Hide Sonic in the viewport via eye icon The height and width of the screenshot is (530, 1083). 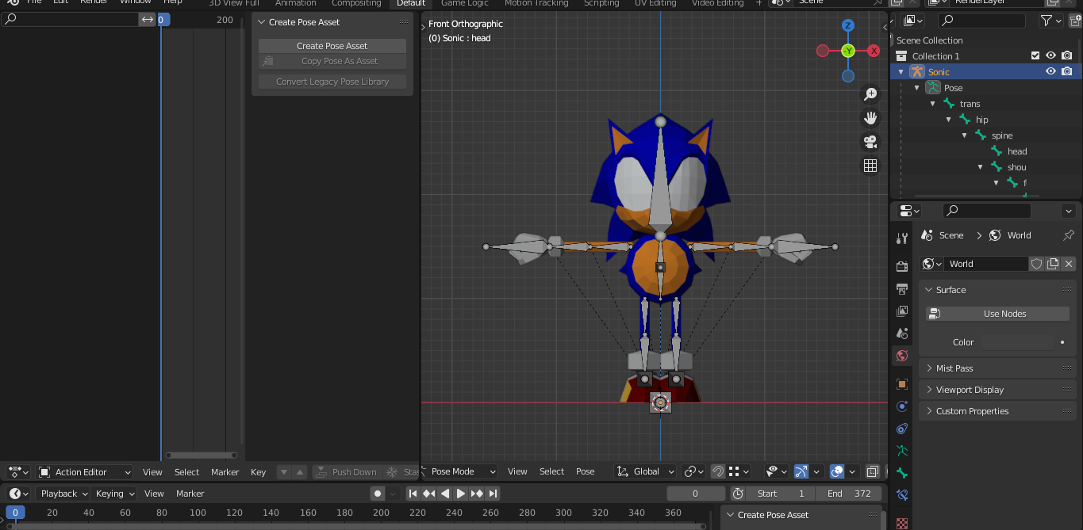click(x=1050, y=71)
